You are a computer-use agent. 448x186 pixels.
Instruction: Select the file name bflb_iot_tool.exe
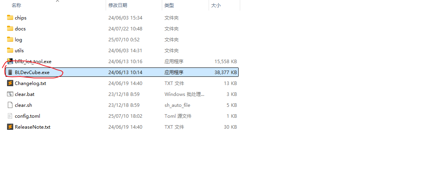tap(33, 62)
